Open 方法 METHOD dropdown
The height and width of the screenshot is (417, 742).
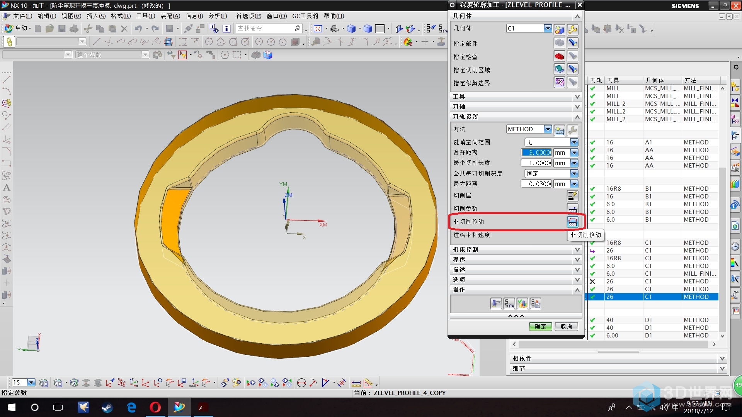pos(548,129)
